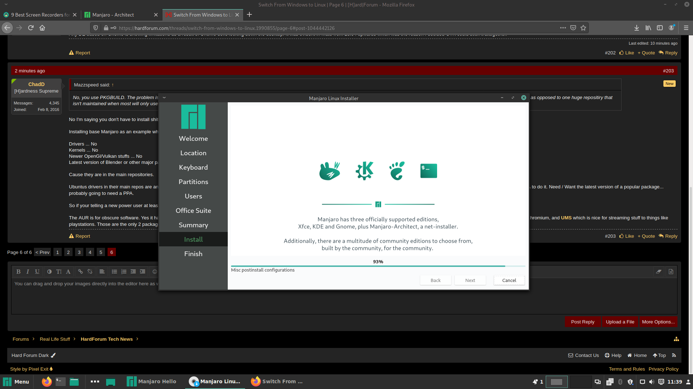Toggle underline formatting in reply editor

point(37,272)
